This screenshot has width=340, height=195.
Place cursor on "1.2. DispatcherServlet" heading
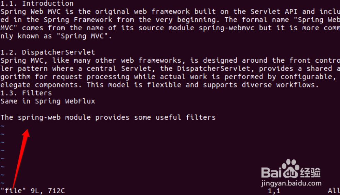pyautogui.click(x=48, y=52)
